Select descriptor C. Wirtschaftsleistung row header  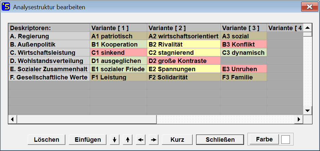49,53
